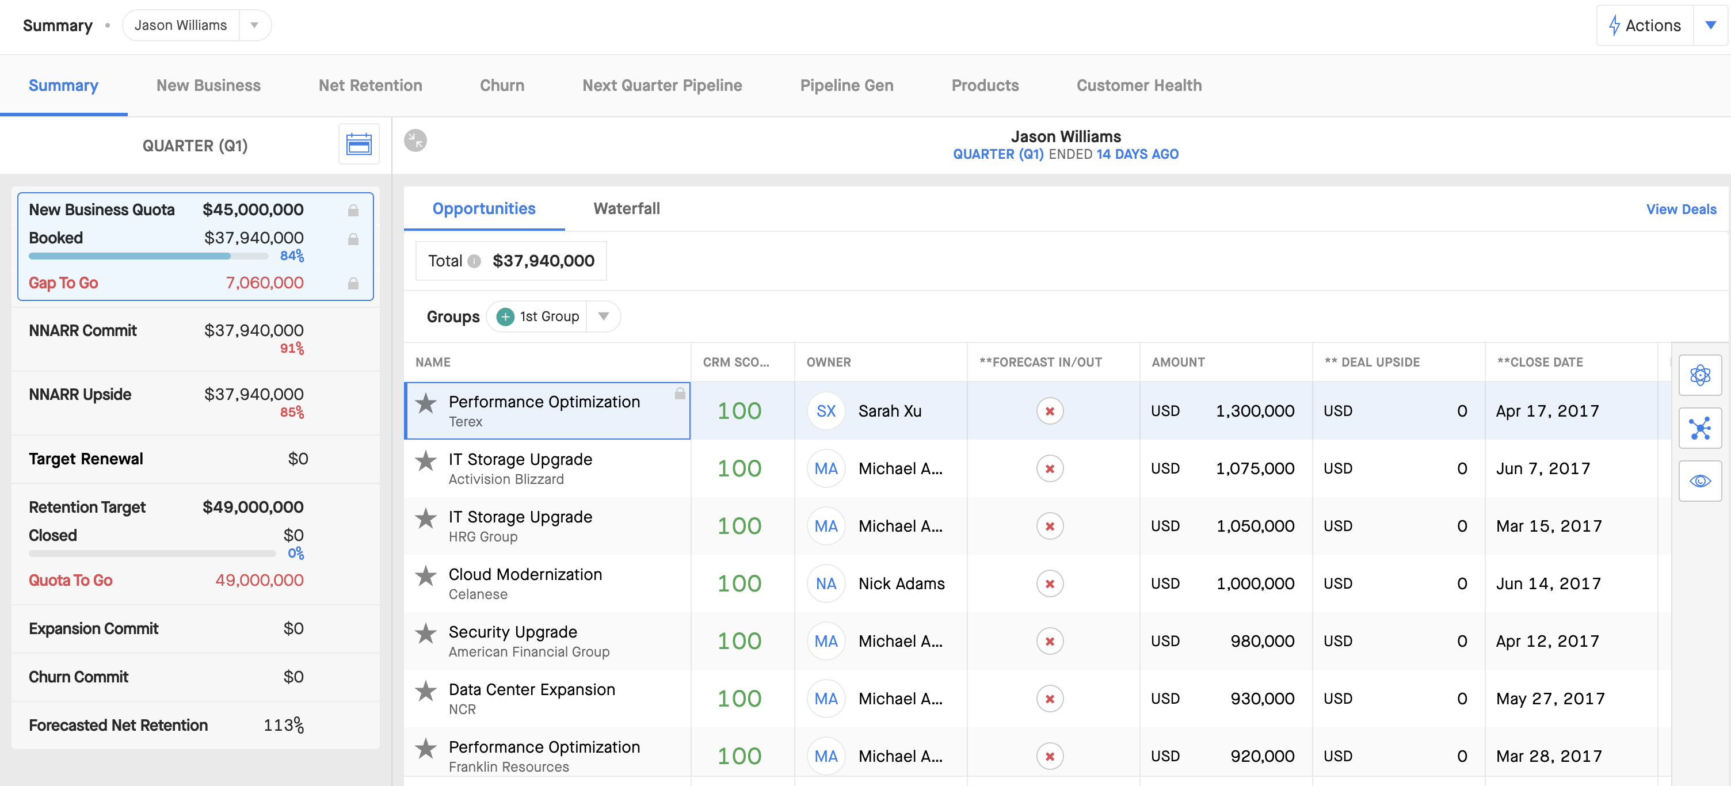
Task: Click the lock icon beside New Business Quota
Action: pos(353,210)
